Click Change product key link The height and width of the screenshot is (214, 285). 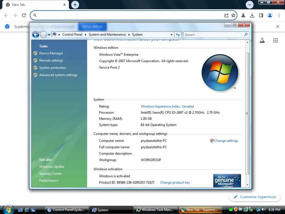click(x=175, y=183)
